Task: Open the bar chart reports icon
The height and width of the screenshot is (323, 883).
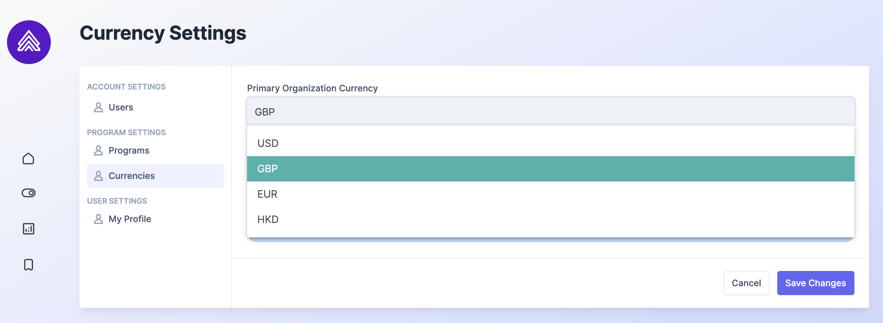Action: [29, 228]
